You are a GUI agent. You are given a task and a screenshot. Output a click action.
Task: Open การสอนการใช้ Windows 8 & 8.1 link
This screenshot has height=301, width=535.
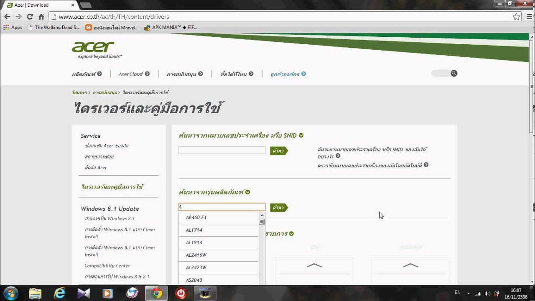(117, 277)
